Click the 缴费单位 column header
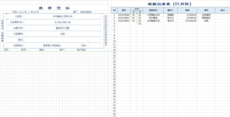This screenshot has width=230, height=117. (x=153, y=10)
